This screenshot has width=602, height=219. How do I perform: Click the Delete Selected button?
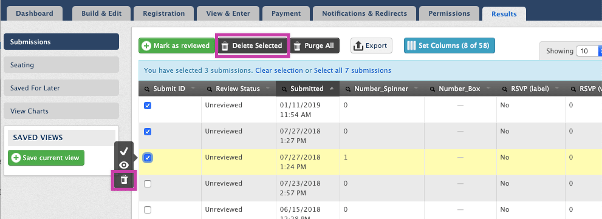pyautogui.click(x=253, y=45)
